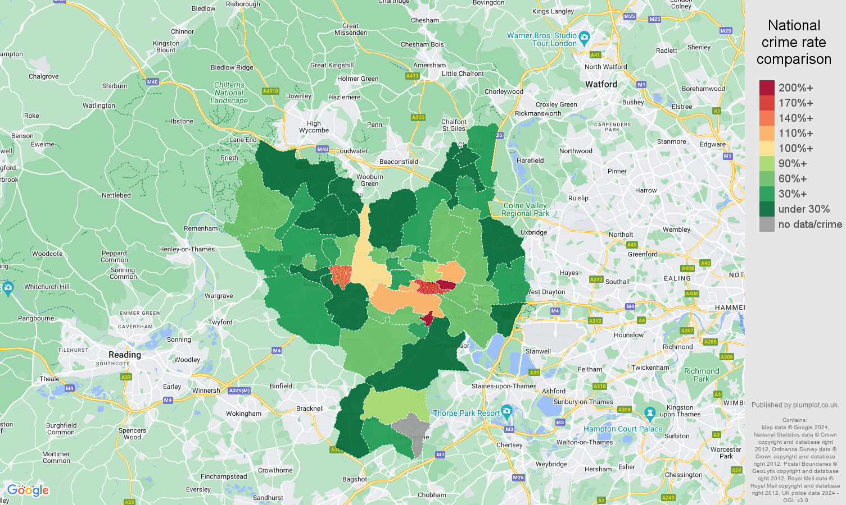Click the EALING label

[677, 278]
